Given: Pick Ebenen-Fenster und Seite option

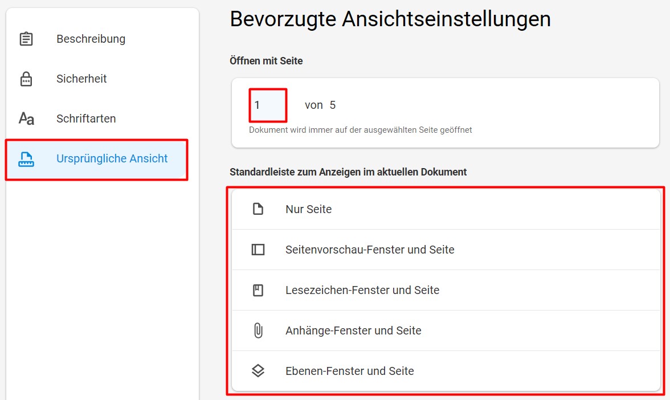Looking at the screenshot, I should [x=446, y=371].
